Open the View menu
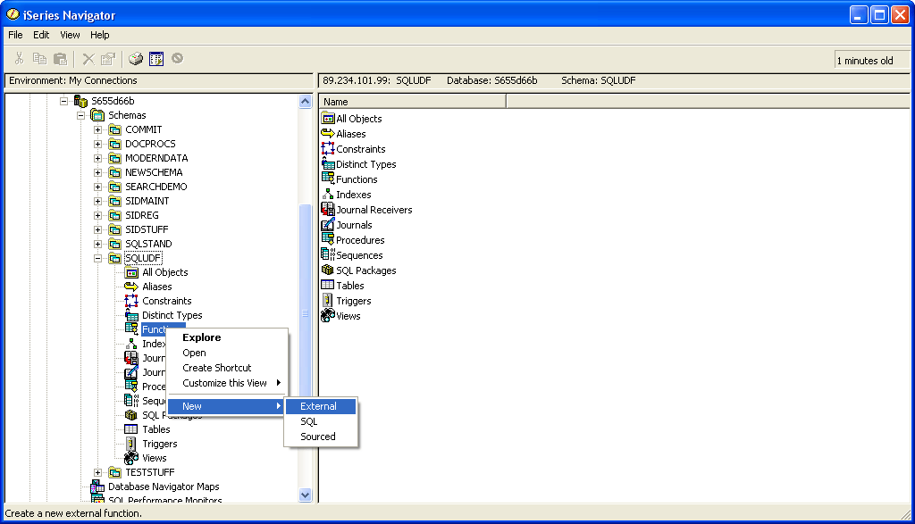This screenshot has height=524, width=915. tap(70, 35)
